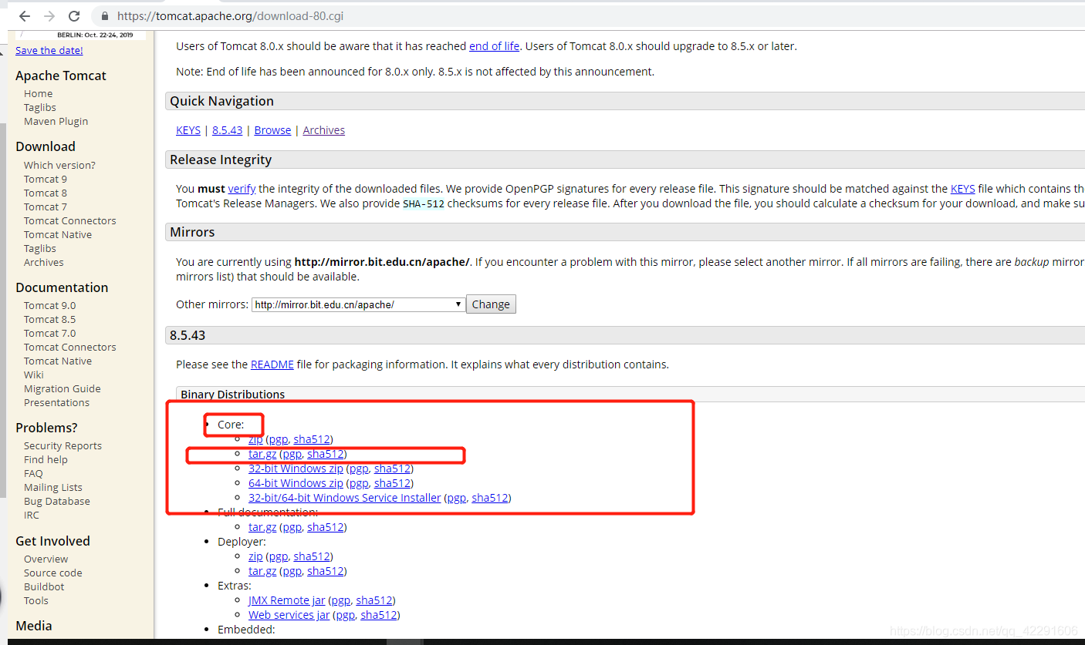The height and width of the screenshot is (645, 1085).
Task: Reload the page with the refresh icon
Action: point(74,15)
